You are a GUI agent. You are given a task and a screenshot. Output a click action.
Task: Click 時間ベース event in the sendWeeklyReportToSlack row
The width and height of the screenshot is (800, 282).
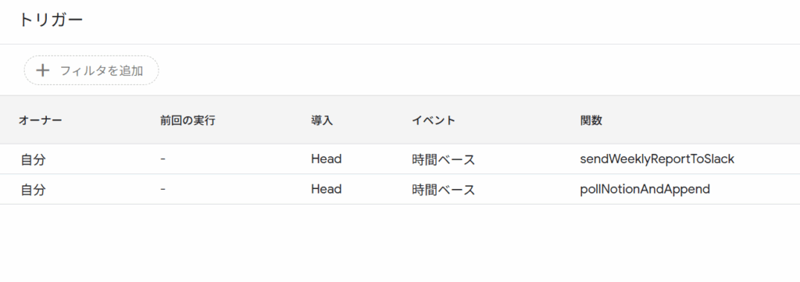point(444,159)
